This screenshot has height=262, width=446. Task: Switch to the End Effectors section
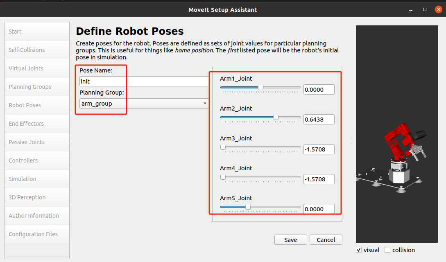coord(37,124)
